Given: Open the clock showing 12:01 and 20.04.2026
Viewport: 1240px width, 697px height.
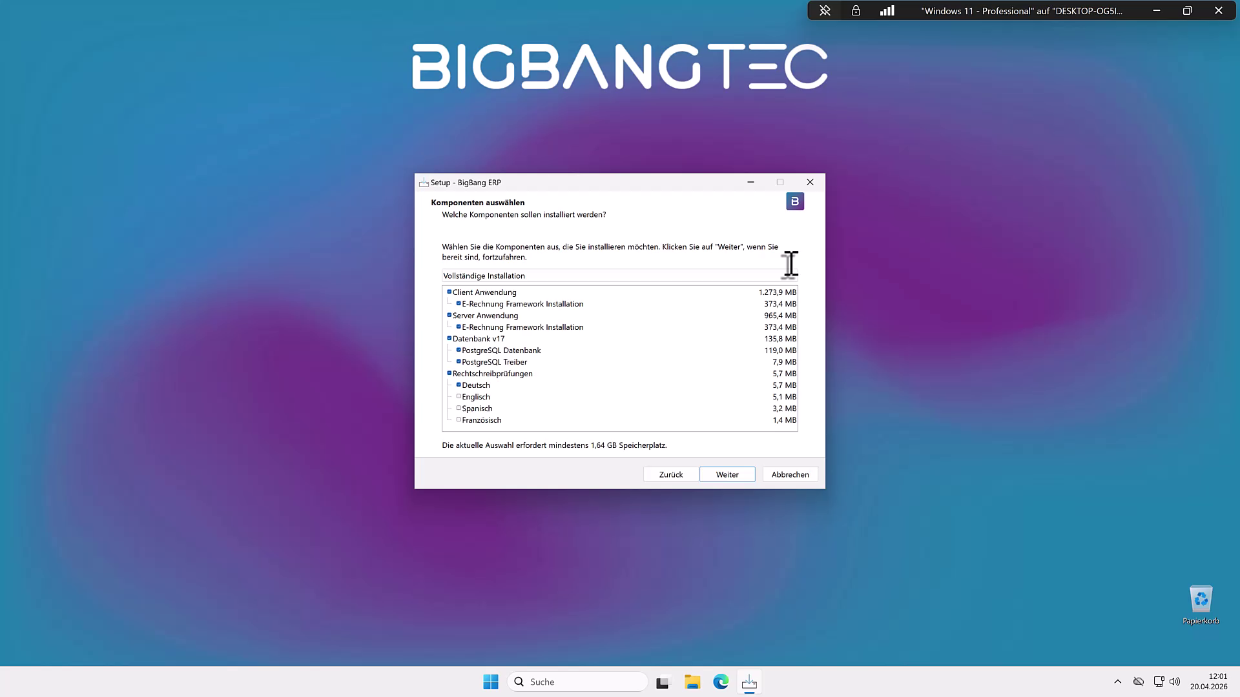Looking at the screenshot, I should (1209, 682).
